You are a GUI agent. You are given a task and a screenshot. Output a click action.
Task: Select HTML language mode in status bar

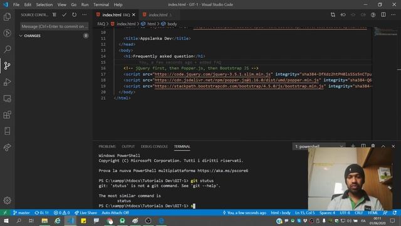pyautogui.click(x=373, y=213)
